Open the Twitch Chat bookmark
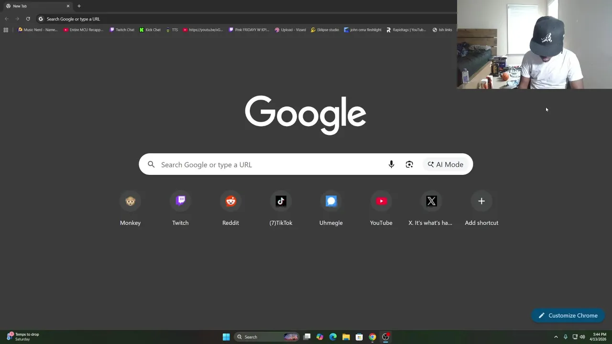The image size is (612, 344). 122,30
